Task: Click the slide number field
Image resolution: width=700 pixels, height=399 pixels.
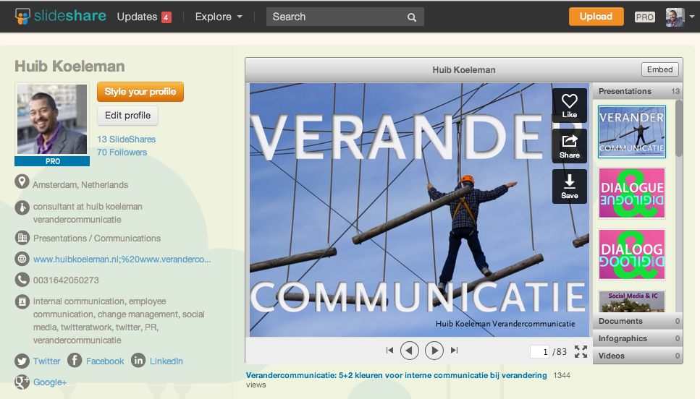Action: (539, 352)
